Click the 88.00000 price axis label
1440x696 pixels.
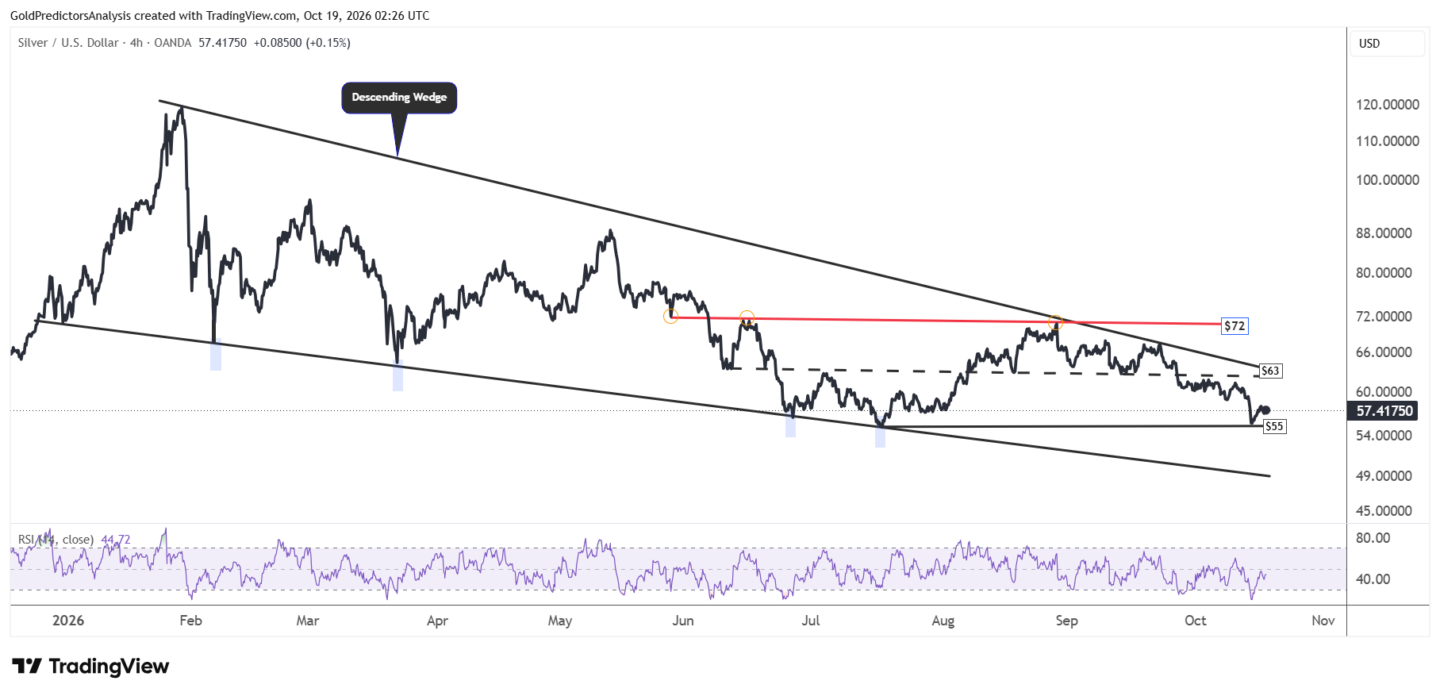(x=1384, y=233)
